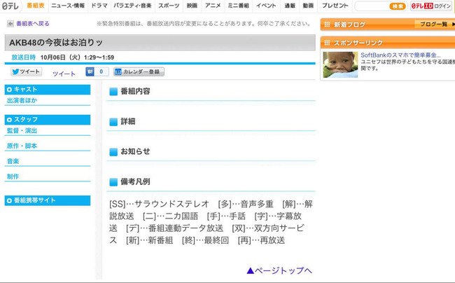This screenshot has height=283, width=455.
Task: Open the SoftBank sponsor ad thumbnail
Action: point(340,64)
